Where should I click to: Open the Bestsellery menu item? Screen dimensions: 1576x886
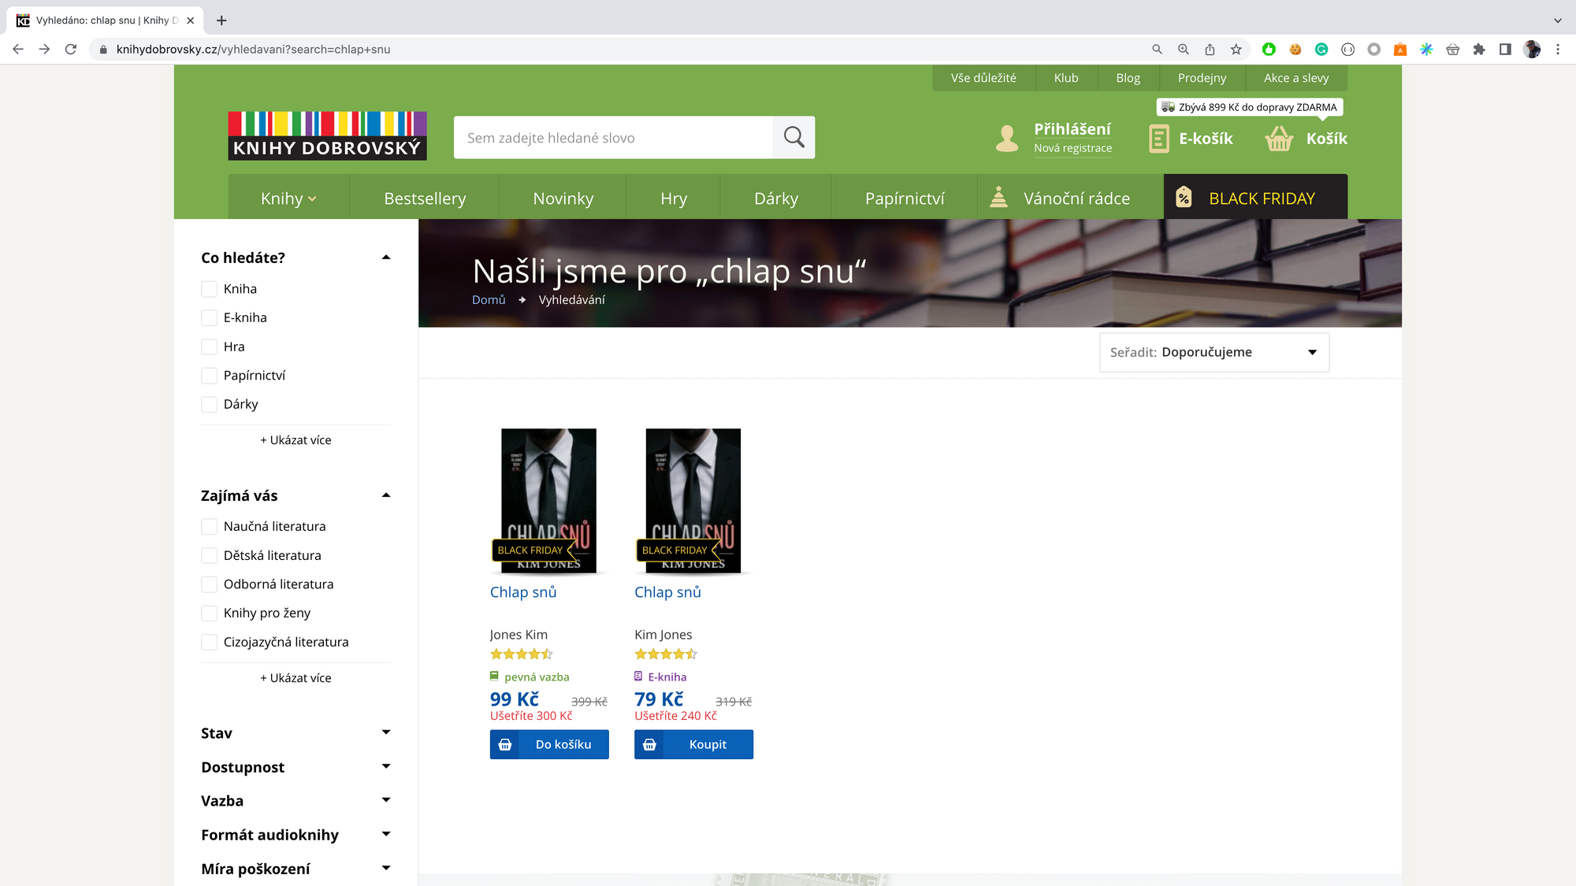click(425, 198)
